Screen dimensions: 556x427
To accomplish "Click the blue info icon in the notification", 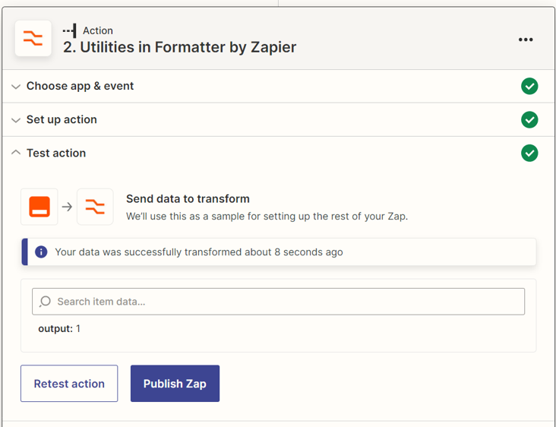I will pyautogui.click(x=41, y=251).
